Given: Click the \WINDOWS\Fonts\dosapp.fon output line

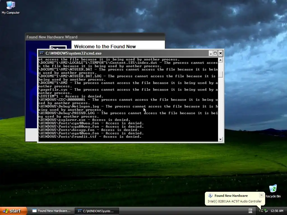Looking at the screenshot, I should pos(89,130).
